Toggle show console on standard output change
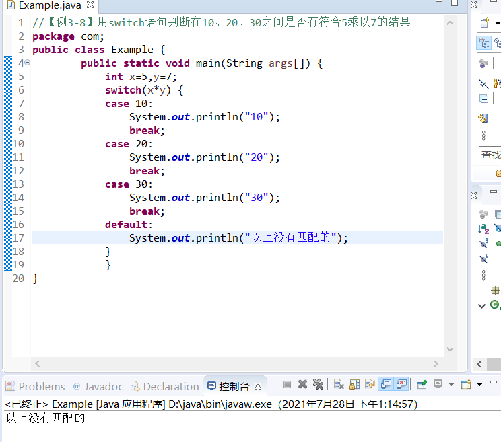The width and height of the screenshot is (501, 442). pyautogui.click(x=386, y=384)
